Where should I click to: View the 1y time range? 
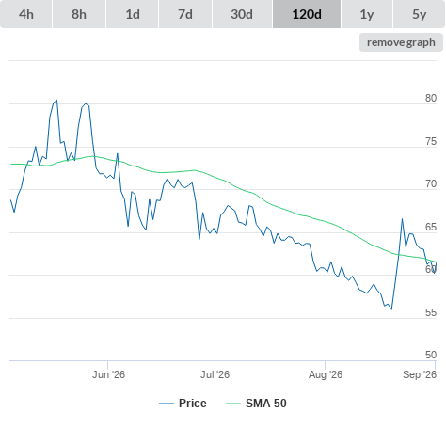(367, 14)
